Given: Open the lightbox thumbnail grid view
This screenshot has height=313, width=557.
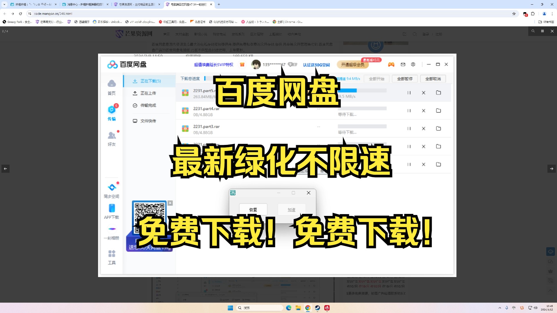Looking at the screenshot, I should [542, 31].
